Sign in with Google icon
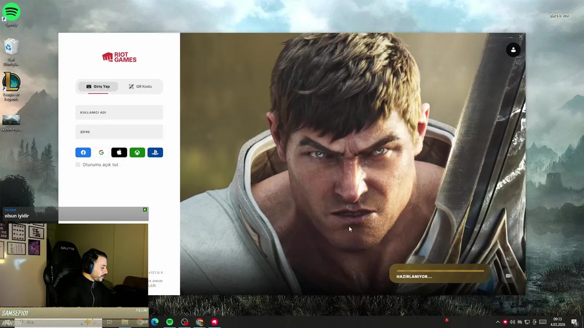The width and height of the screenshot is (584, 328). pyautogui.click(x=101, y=153)
